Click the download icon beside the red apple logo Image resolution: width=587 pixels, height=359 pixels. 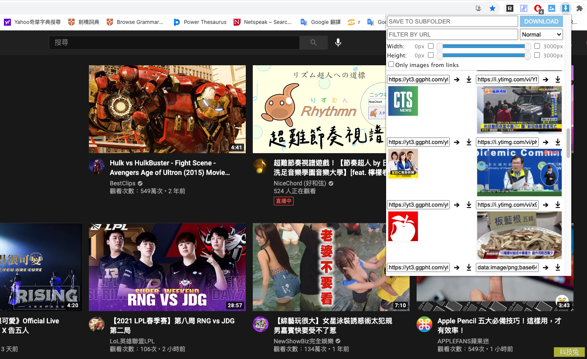pos(468,205)
